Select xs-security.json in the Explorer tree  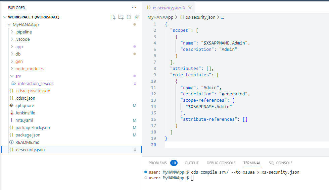71,150
